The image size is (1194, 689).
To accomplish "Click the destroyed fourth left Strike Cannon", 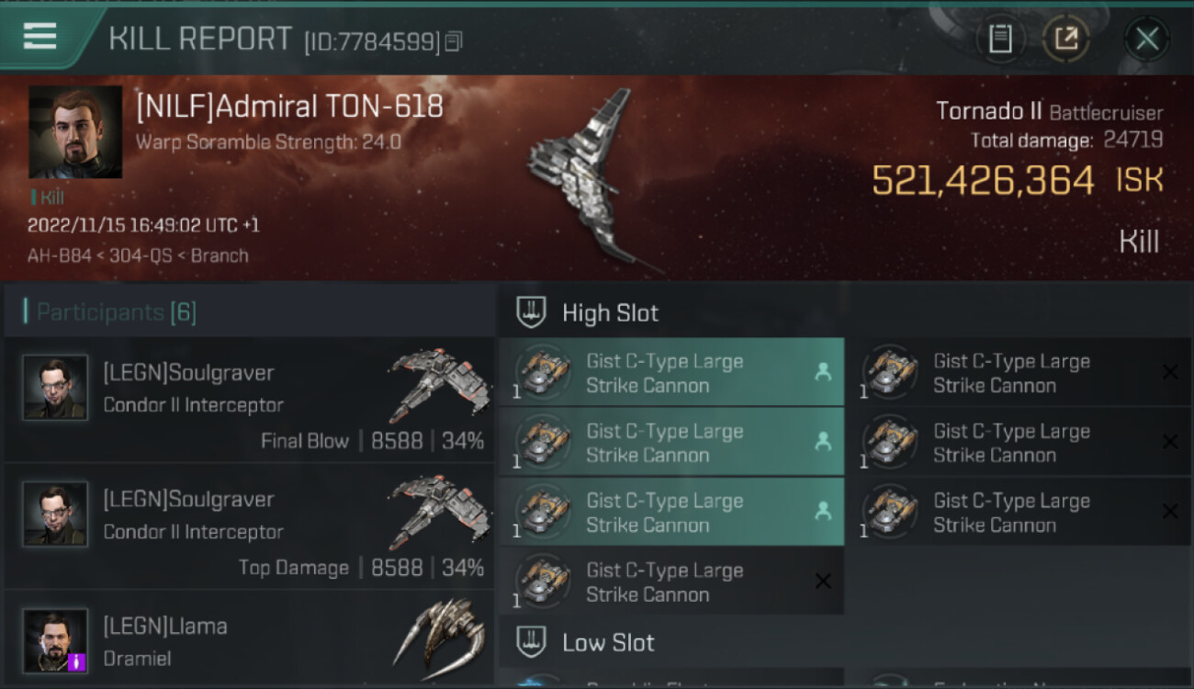I will click(671, 582).
